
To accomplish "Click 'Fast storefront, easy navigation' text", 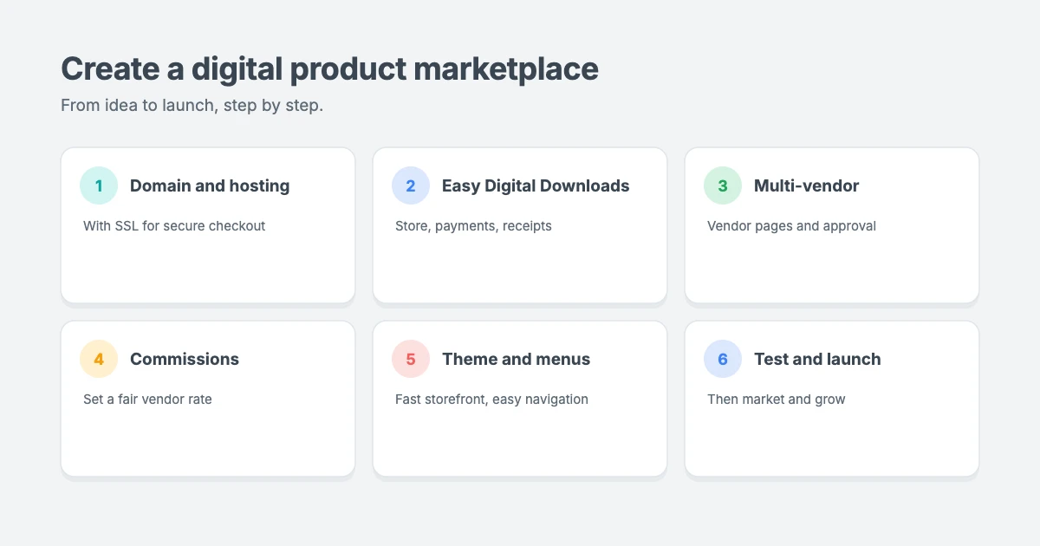I will coord(491,400).
